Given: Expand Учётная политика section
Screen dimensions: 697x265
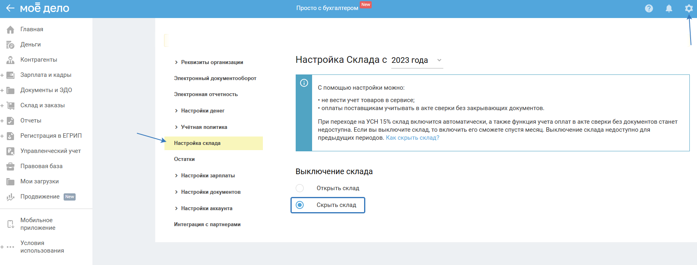Looking at the screenshot, I should tap(176, 127).
